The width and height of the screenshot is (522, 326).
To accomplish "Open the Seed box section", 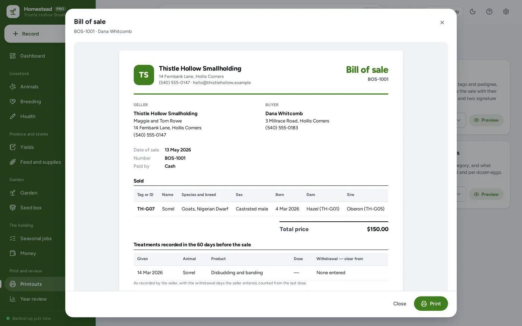I will coord(31,208).
